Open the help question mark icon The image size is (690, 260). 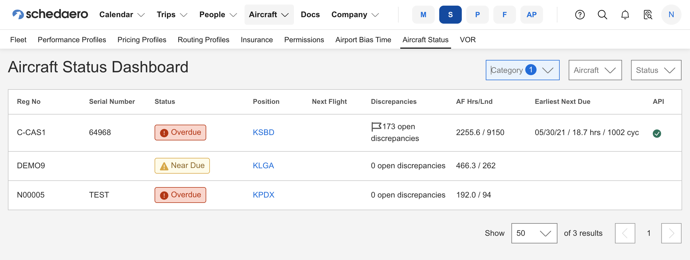click(x=580, y=15)
